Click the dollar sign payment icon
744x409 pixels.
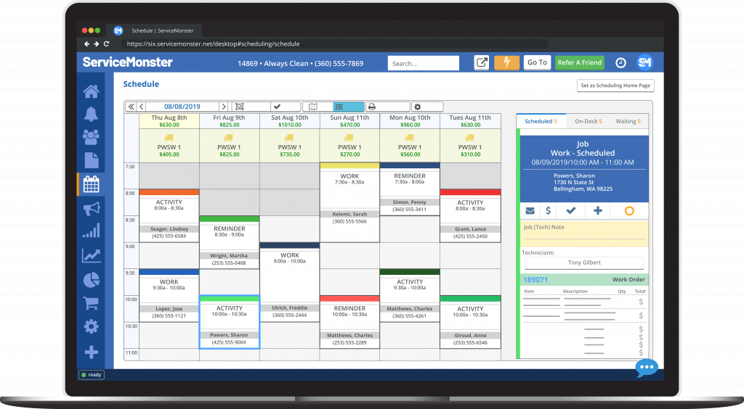(x=548, y=210)
